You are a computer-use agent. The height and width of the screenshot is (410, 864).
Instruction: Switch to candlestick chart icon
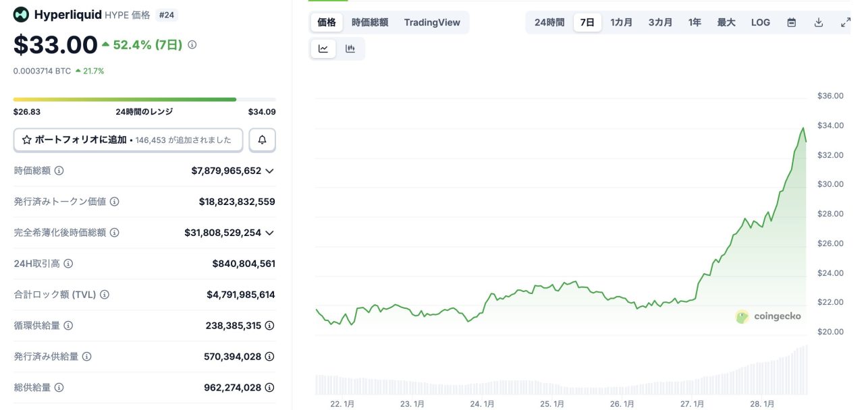click(x=350, y=49)
